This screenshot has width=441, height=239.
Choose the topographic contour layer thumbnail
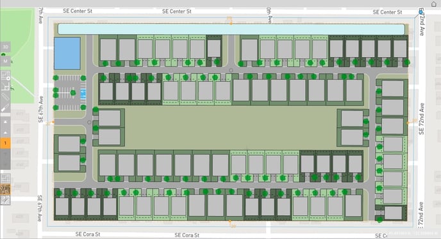pos(5,200)
